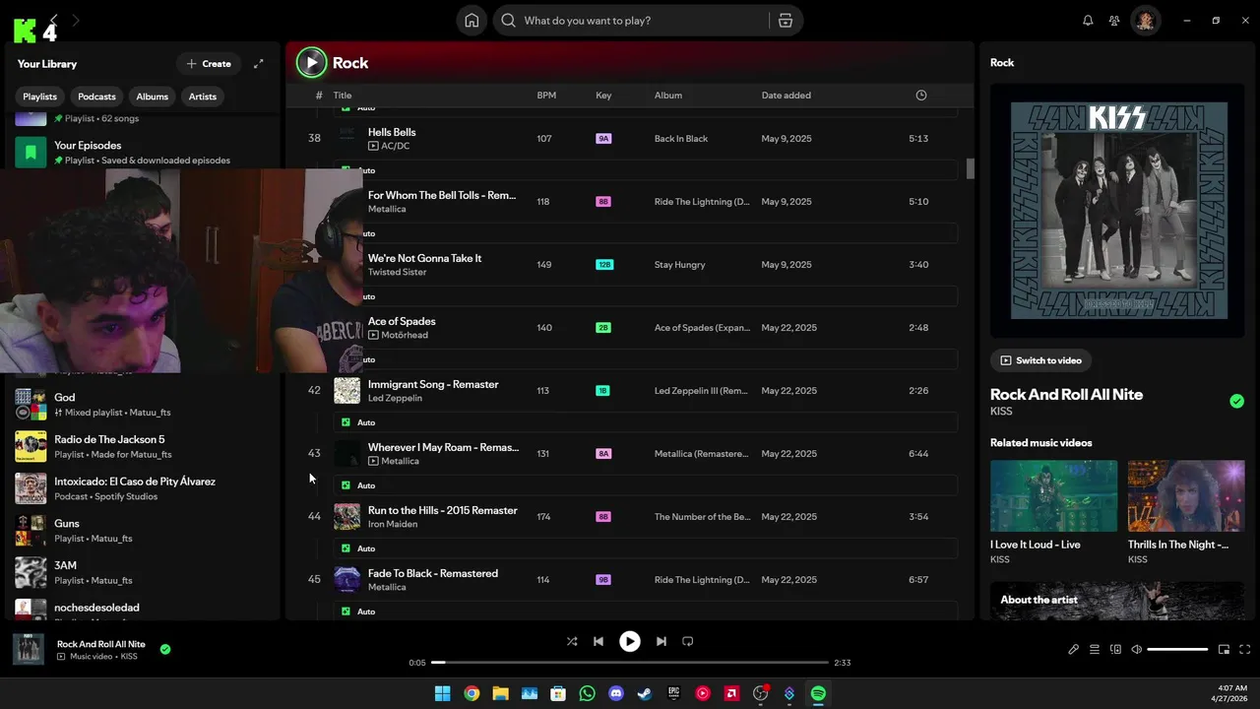Sort tracks by the BPM column
The image size is (1260, 709).
546,96
